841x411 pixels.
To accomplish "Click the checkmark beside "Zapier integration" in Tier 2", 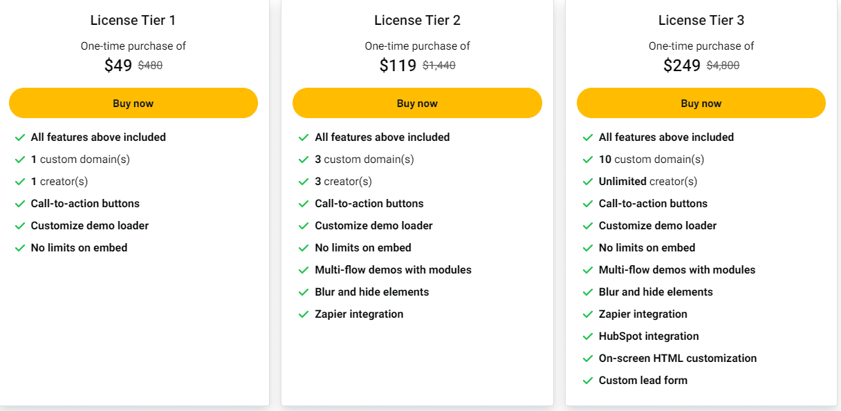I will (304, 314).
